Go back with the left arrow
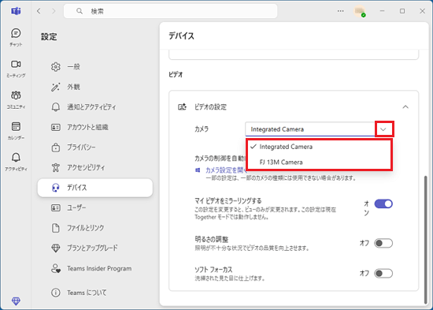This screenshot has height=310, width=433. 39,11
